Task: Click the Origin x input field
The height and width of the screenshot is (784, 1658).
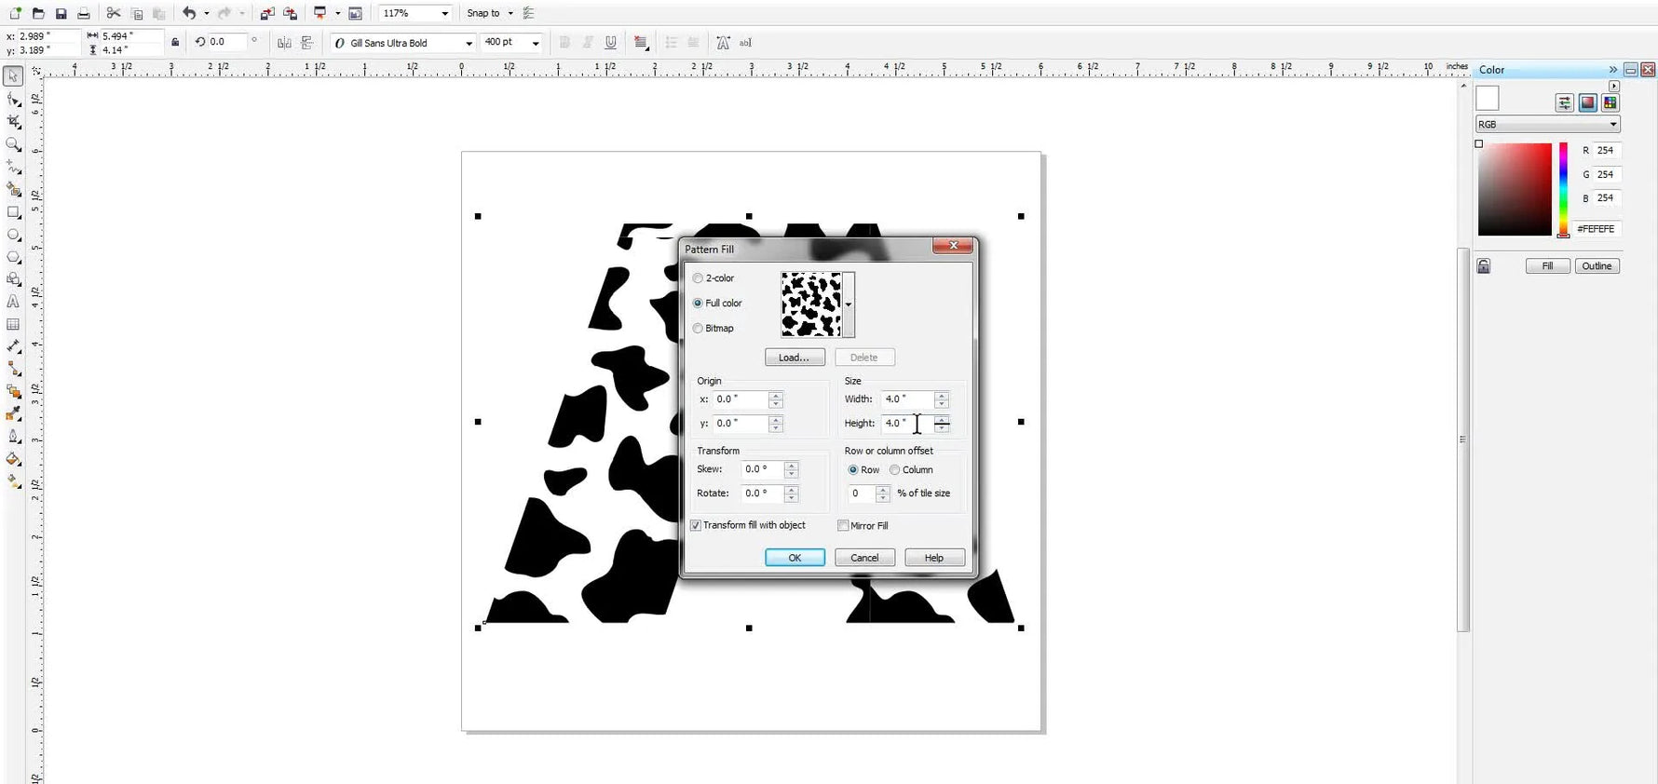Action: pos(741,399)
